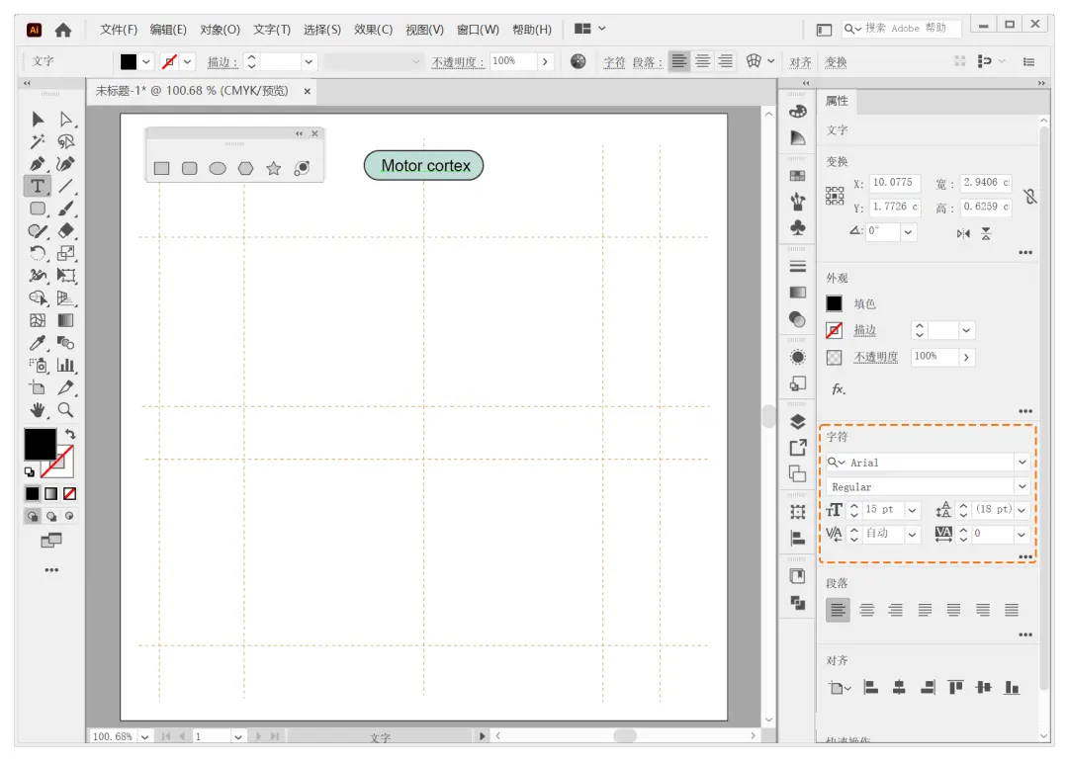
Task: Open the 窗口(W) menu
Action: (478, 30)
